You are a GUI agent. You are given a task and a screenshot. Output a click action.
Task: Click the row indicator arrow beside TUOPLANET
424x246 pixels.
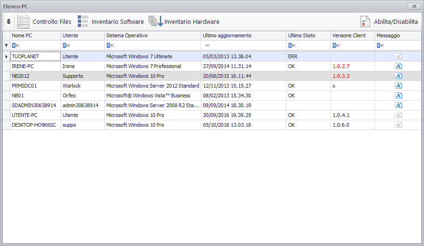click(x=6, y=56)
